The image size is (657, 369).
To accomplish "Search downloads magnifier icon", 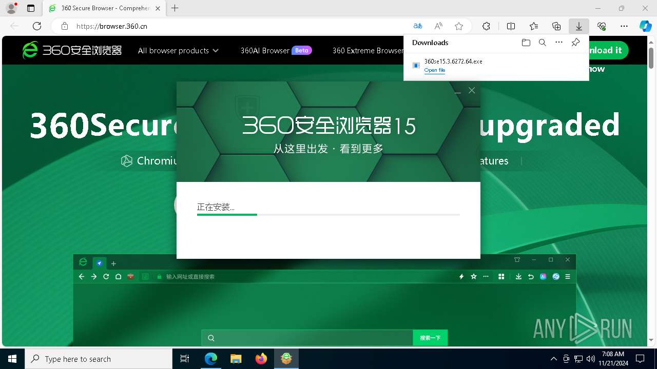I will coord(542,43).
